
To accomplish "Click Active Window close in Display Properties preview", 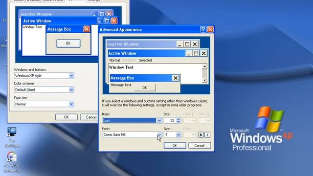I will (x=114, y=21).
